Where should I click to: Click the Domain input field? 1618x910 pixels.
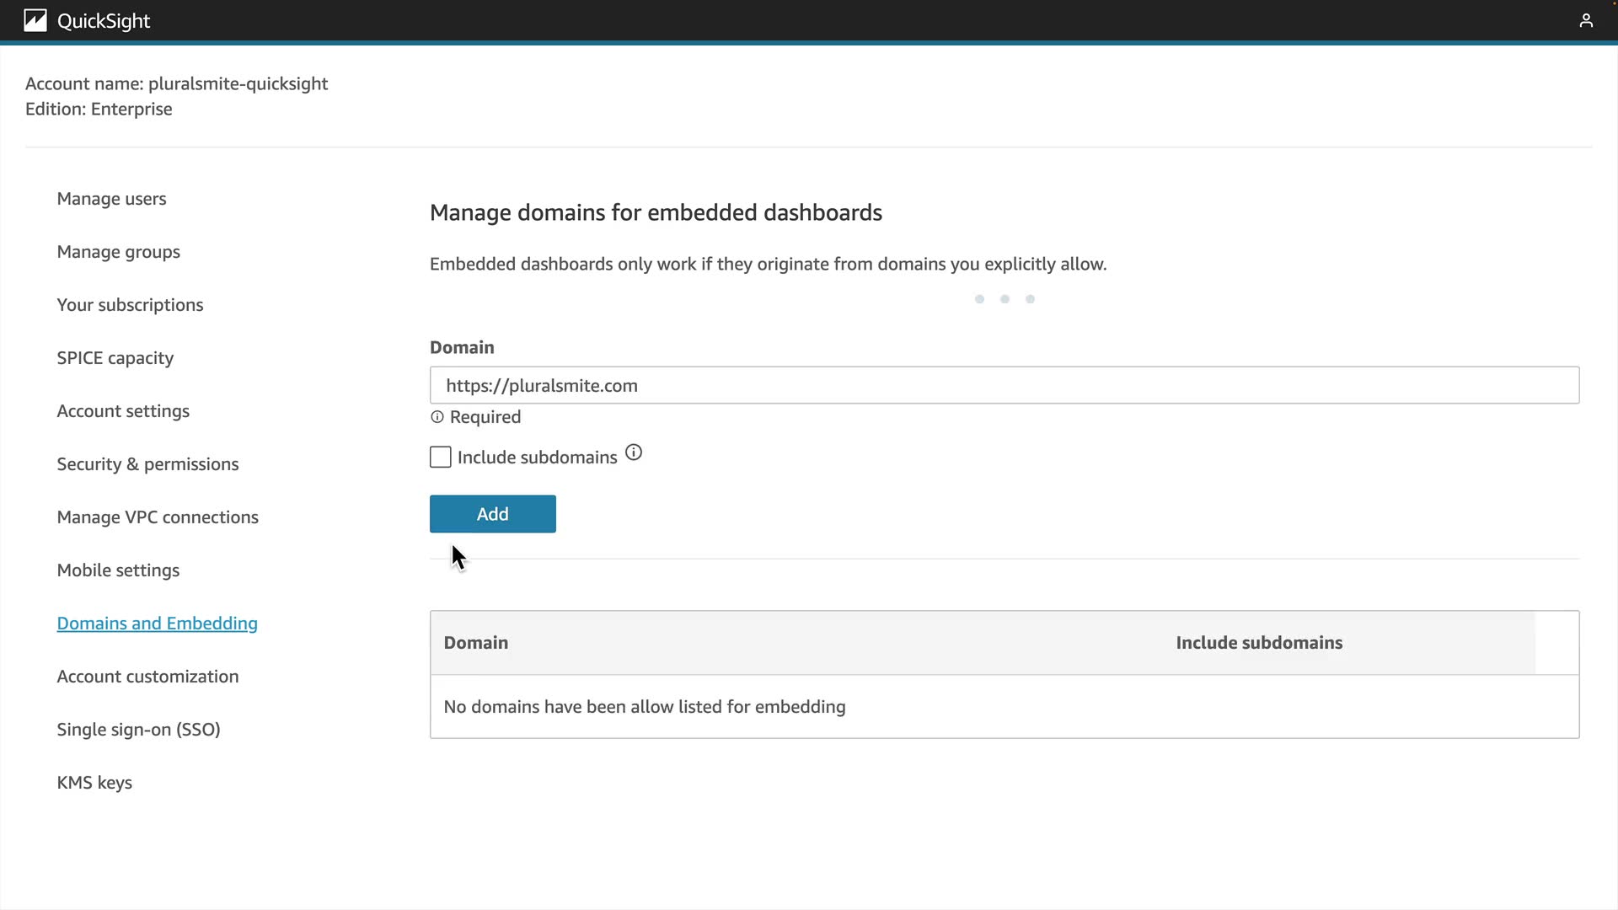click(1004, 385)
